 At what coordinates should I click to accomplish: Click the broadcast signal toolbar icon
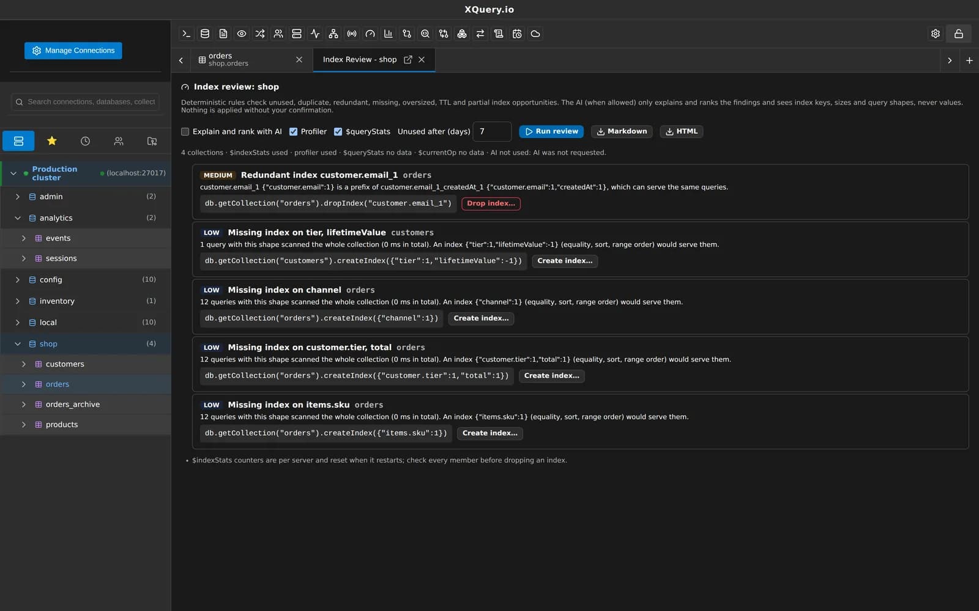(352, 34)
